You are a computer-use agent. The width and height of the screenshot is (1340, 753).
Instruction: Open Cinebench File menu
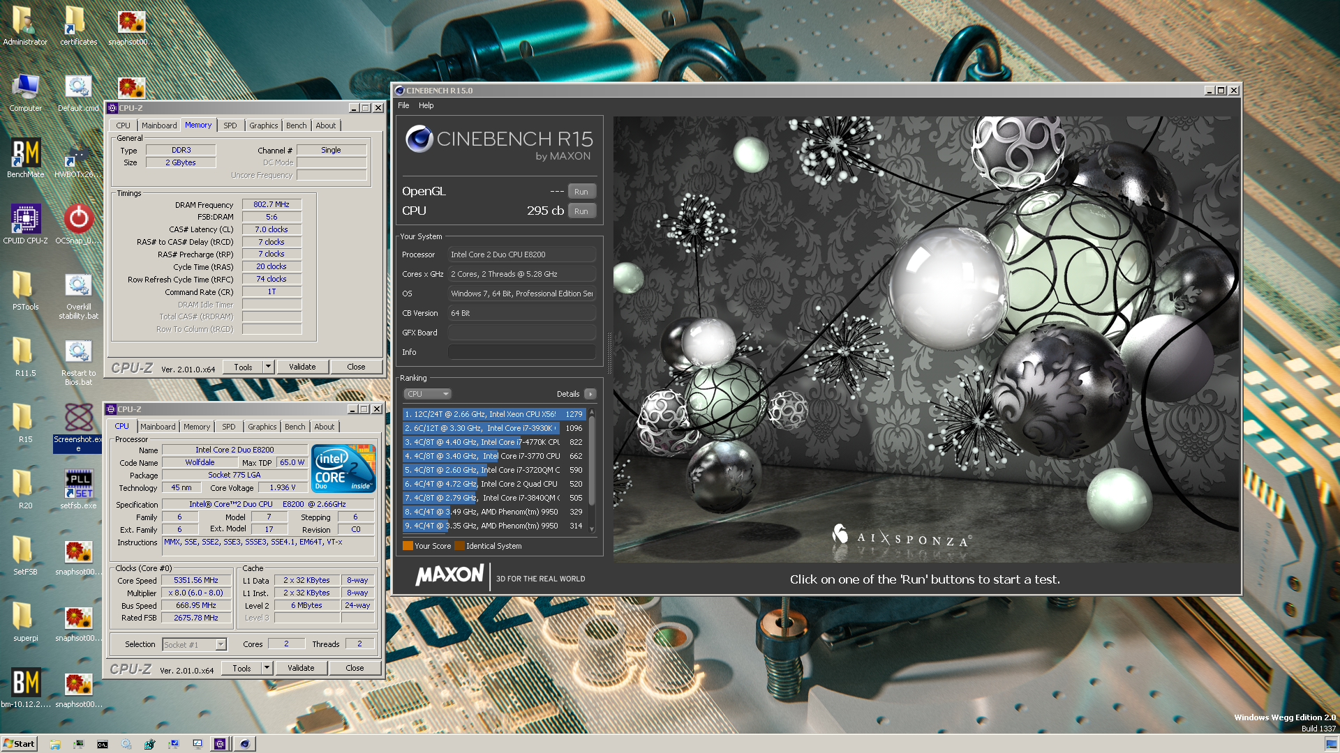coord(403,105)
